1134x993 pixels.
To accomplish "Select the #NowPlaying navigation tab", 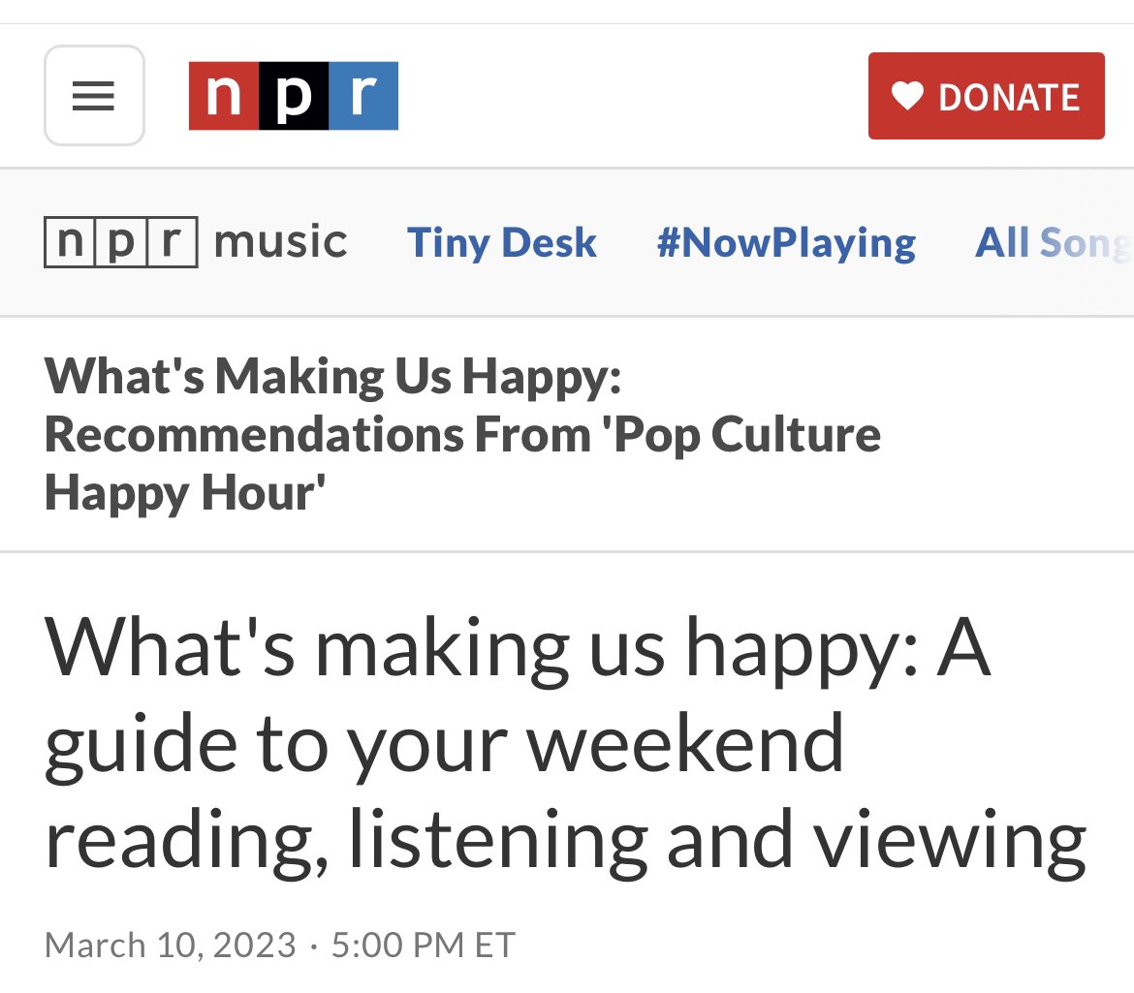I will (787, 242).
